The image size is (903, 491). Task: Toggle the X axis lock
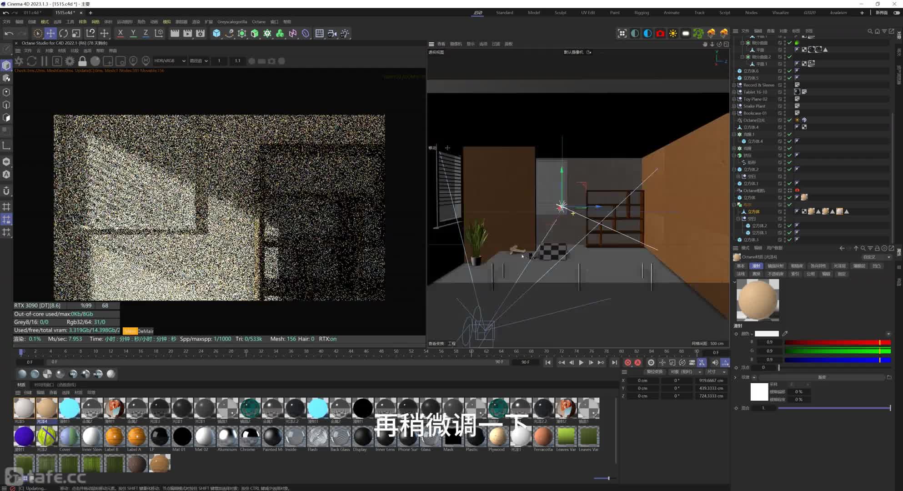point(120,33)
